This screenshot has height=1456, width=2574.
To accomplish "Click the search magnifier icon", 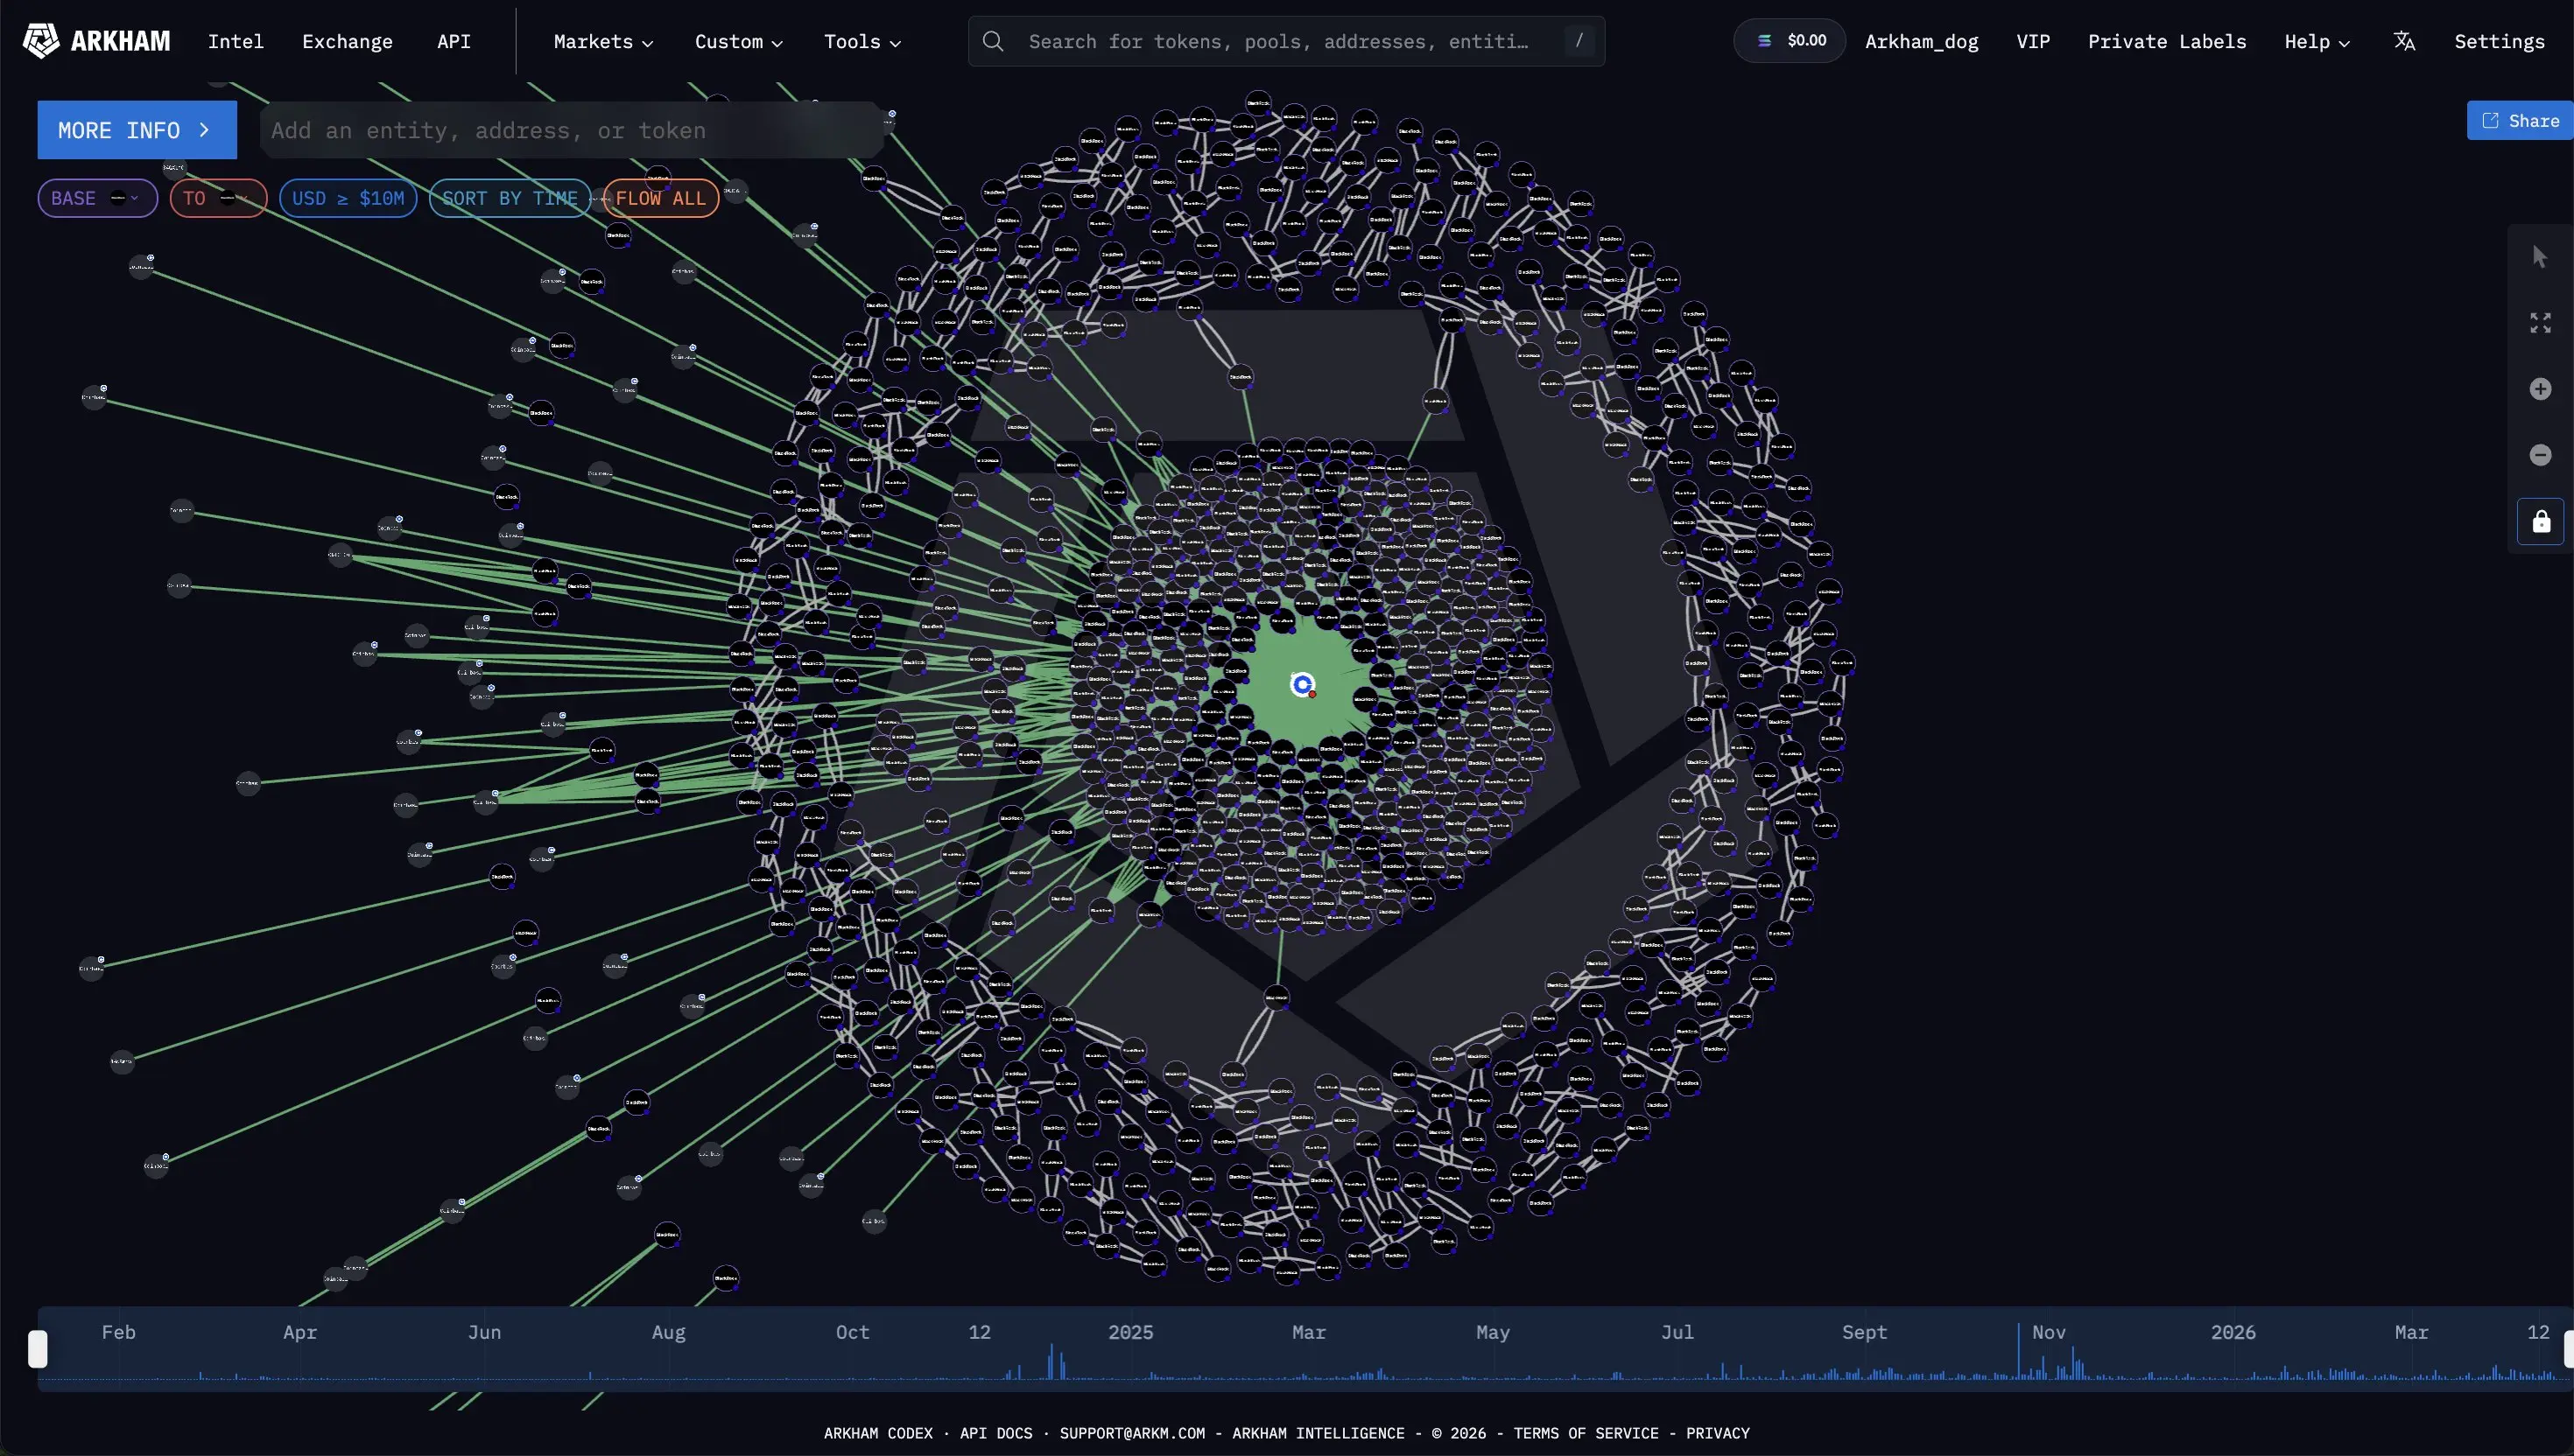I will pyautogui.click(x=992, y=41).
